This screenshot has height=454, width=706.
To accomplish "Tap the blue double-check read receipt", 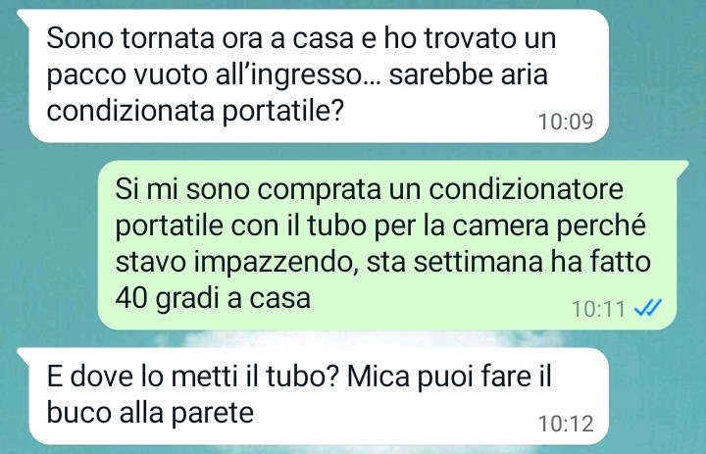I will 648,309.
